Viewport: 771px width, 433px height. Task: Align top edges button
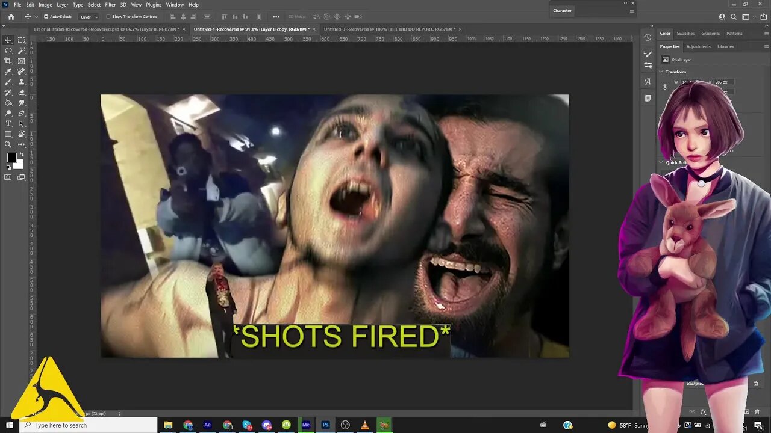(x=225, y=17)
